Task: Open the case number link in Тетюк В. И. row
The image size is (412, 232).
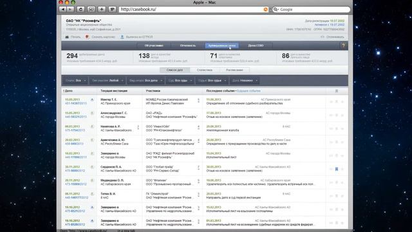Action: point(77,198)
